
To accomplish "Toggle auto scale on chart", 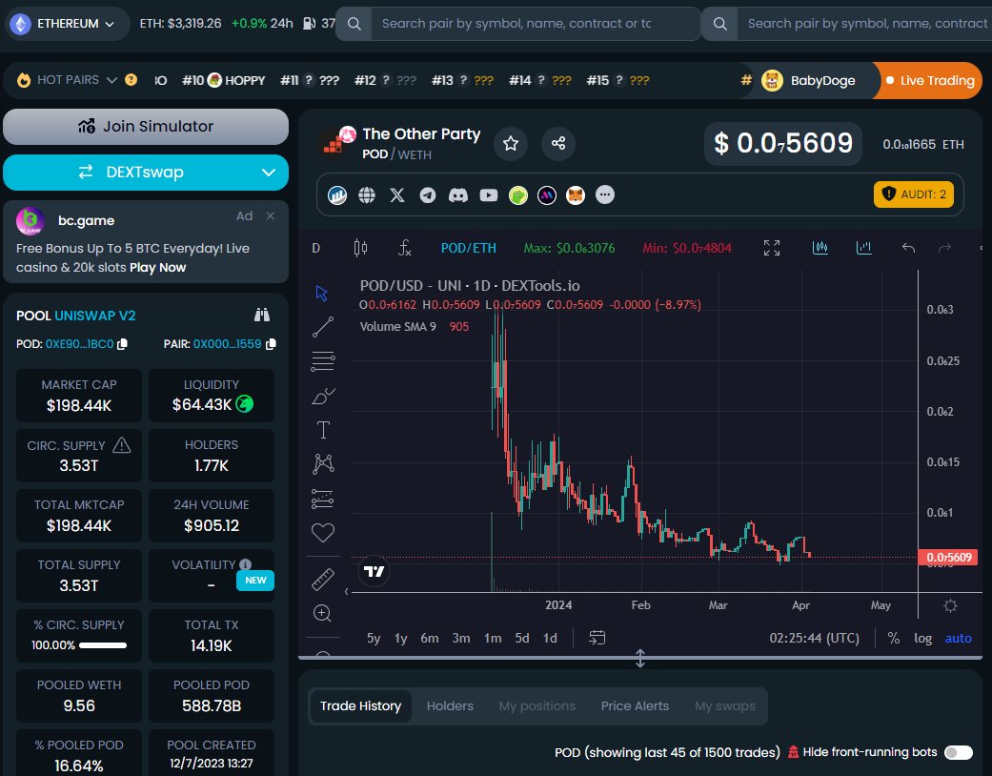I will coord(958,638).
